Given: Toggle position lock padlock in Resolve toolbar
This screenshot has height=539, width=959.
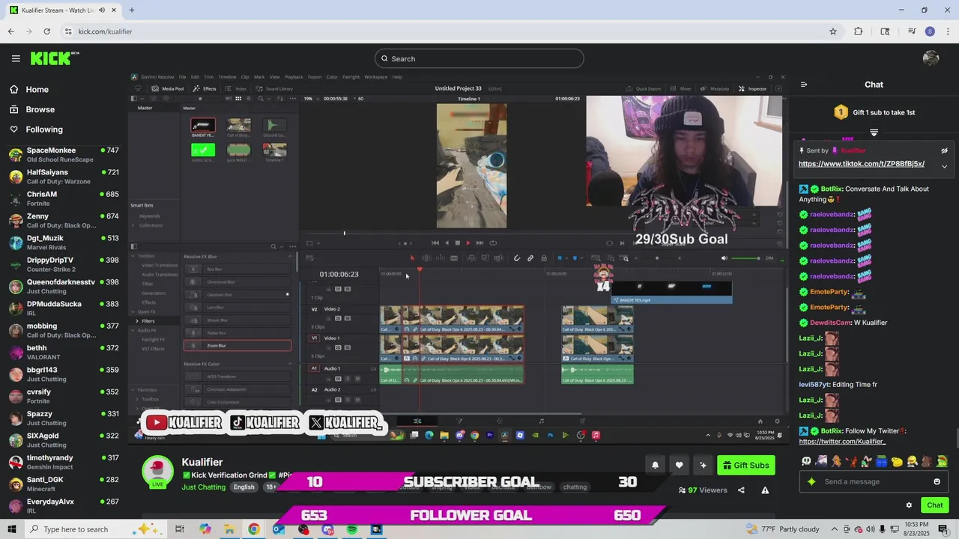Looking at the screenshot, I should (544, 258).
